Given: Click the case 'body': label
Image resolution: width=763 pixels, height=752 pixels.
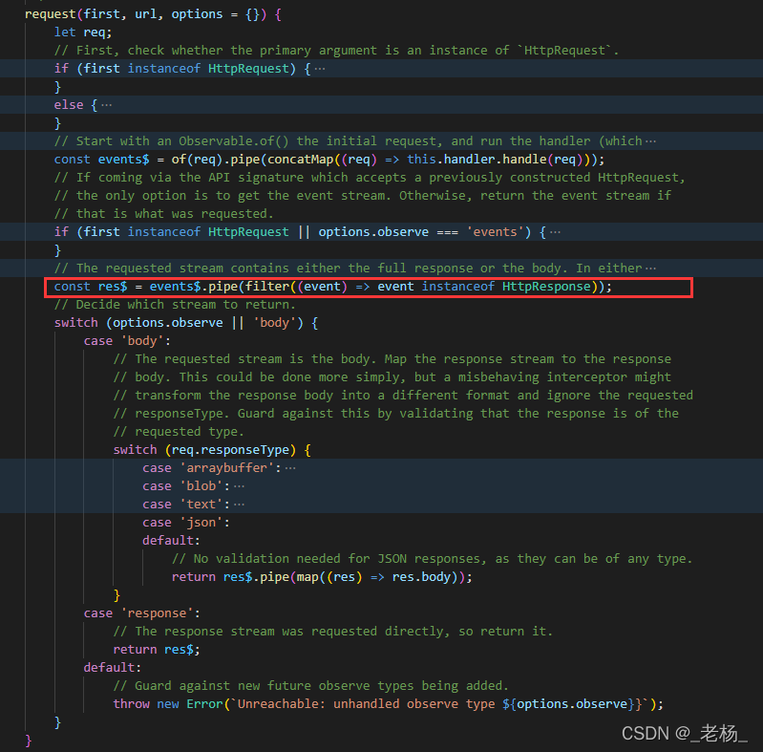Looking at the screenshot, I should [x=127, y=341].
